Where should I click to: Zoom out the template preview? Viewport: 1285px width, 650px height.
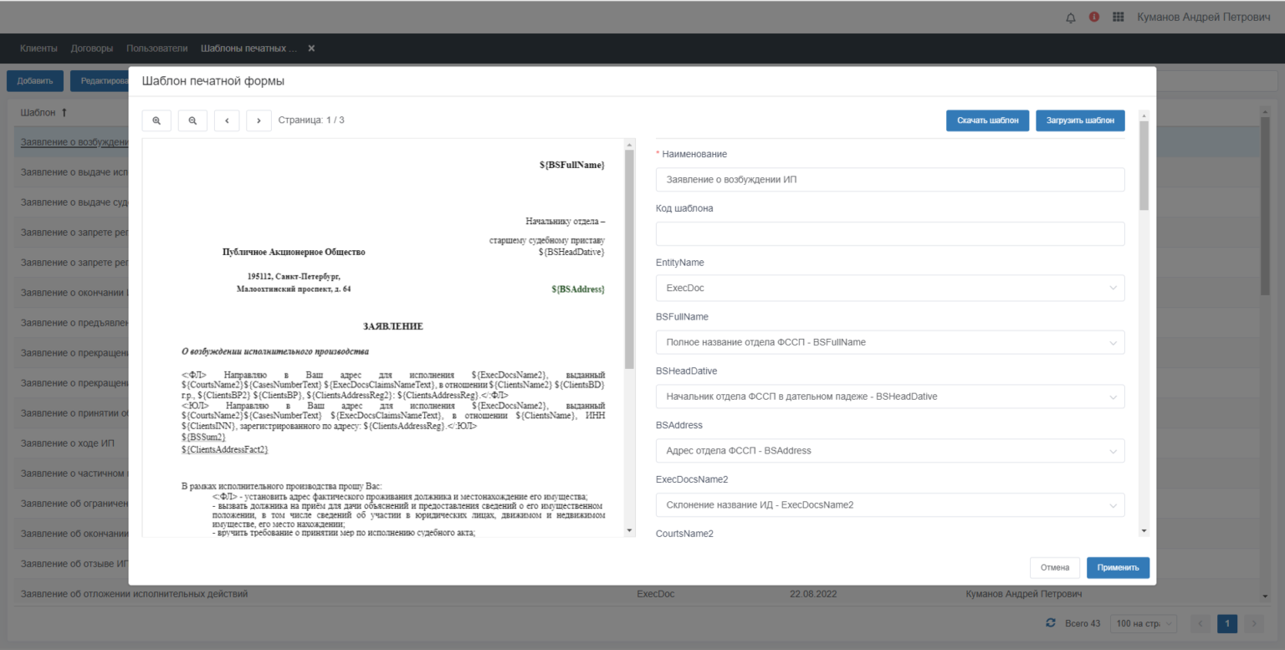point(192,120)
